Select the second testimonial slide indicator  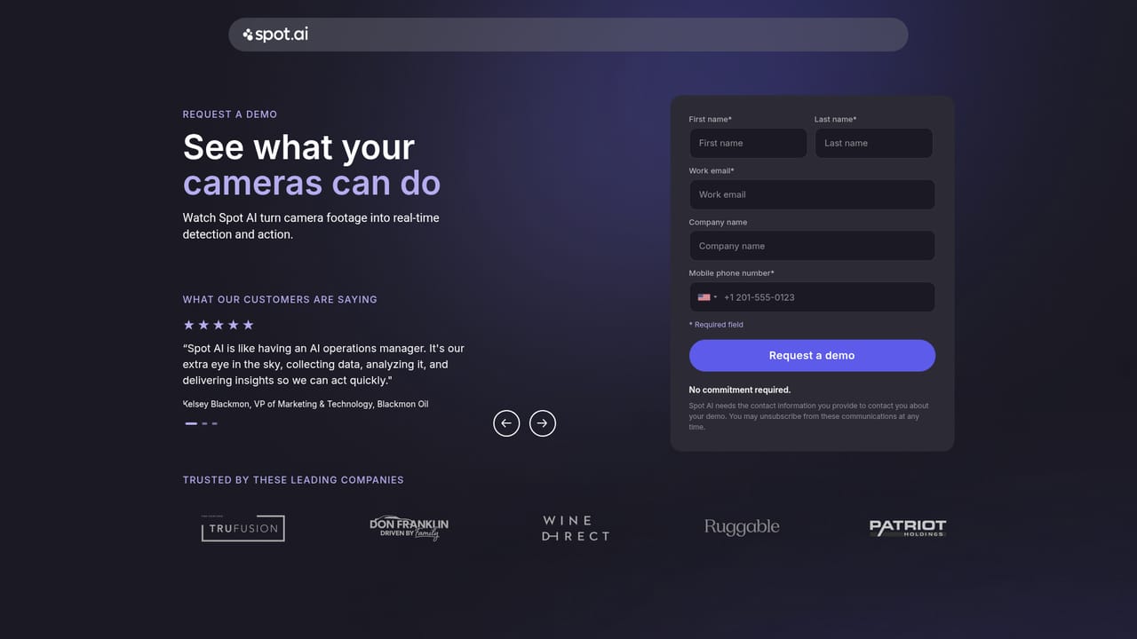click(x=204, y=423)
